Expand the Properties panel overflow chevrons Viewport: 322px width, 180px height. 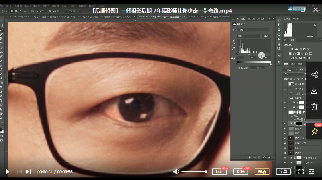tap(269, 19)
